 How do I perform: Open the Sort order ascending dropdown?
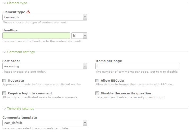pos(45,66)
